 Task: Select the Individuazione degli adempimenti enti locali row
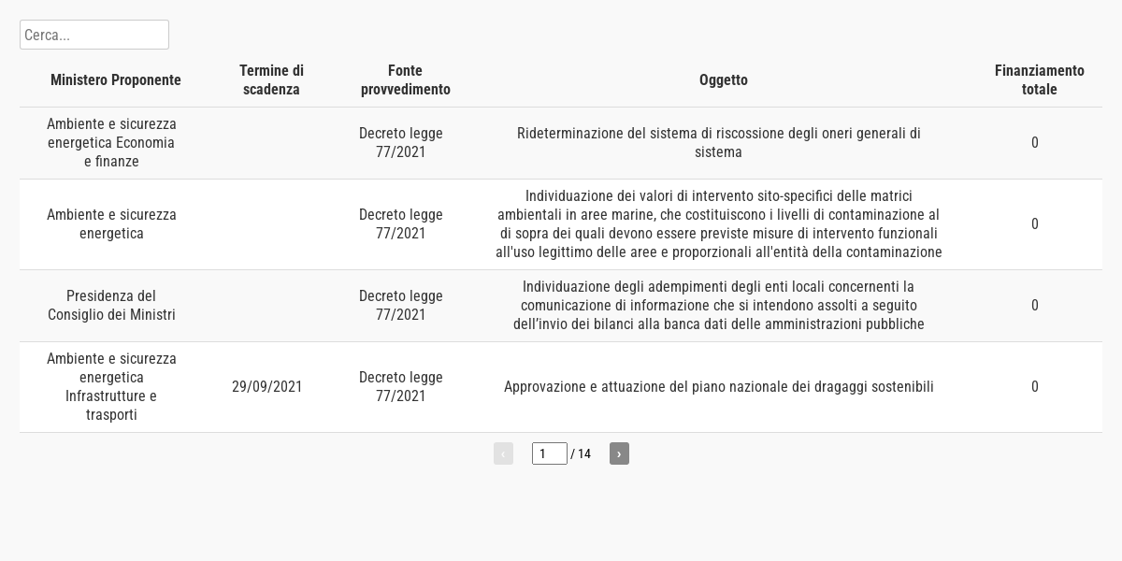tap(561, 306)
